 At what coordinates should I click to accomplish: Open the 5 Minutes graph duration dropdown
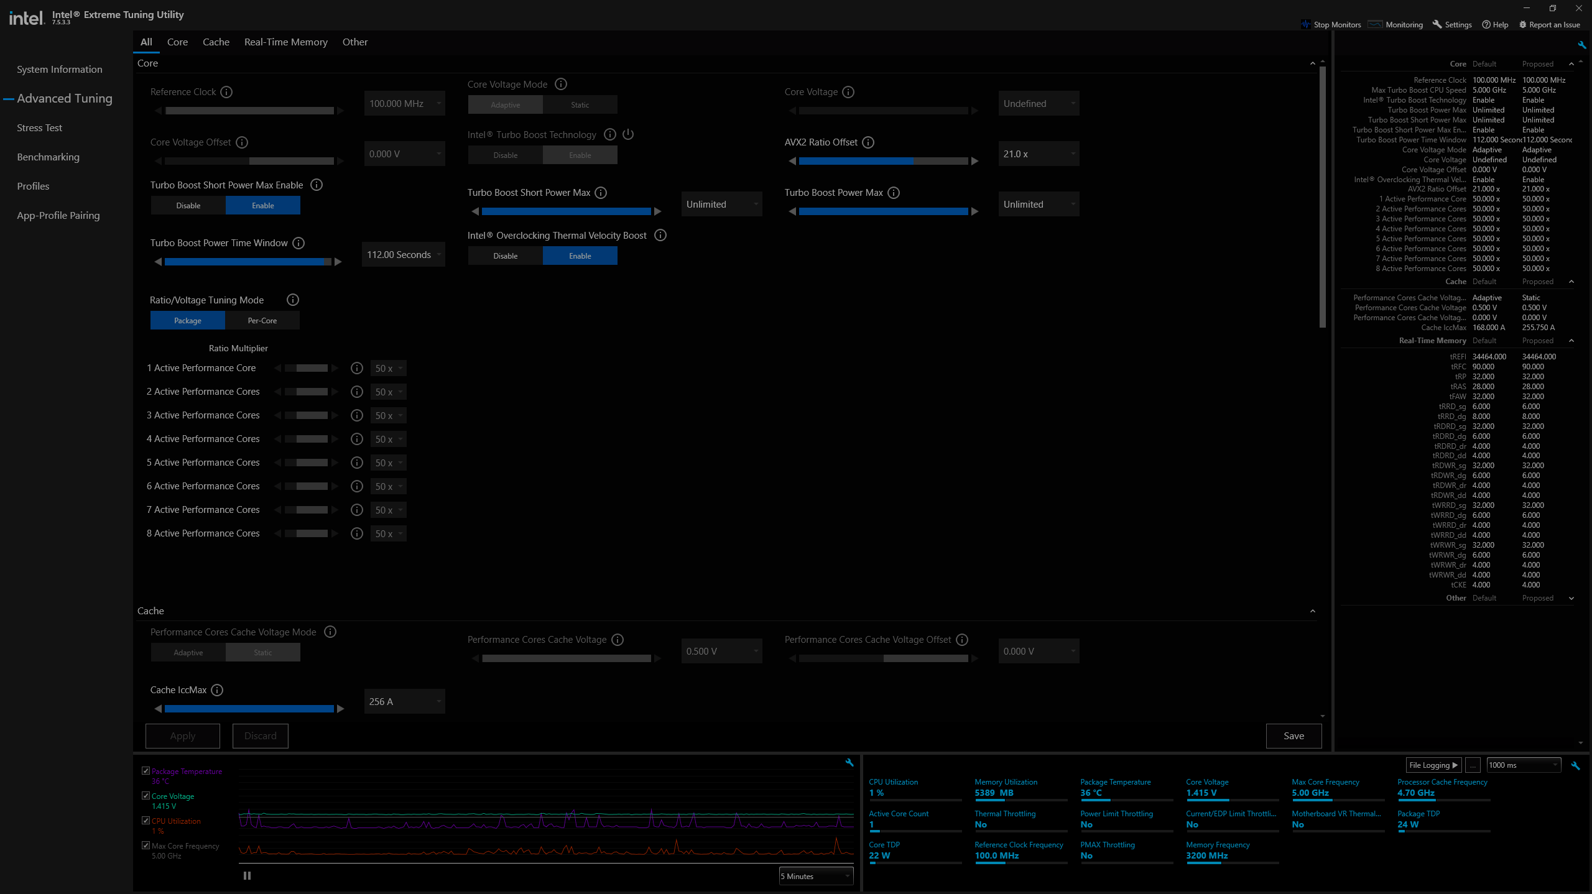tap(816, 876)
